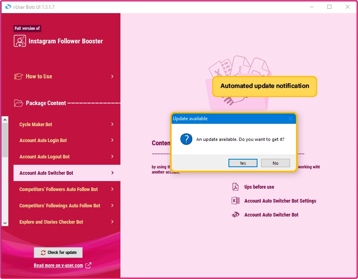Expand Competitors' Followers Auto Follow Bot chevron
The image size is (358, 279).
click(x=112, y=189)
